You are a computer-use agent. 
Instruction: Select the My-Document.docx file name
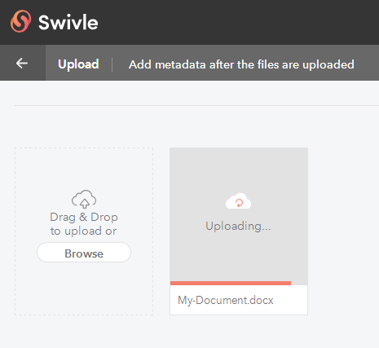click(x=226, y=300)
